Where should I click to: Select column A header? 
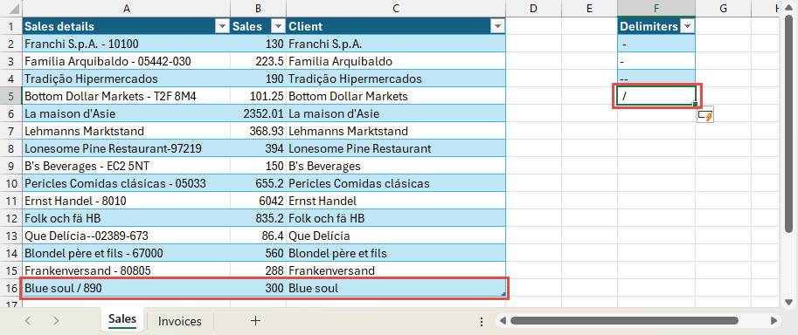click(126, 8)
